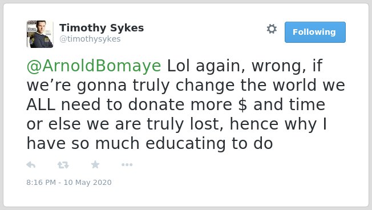Open the @timothysykes handle link
This screenshot has height=210, width=372.
[x=90, y=39]
